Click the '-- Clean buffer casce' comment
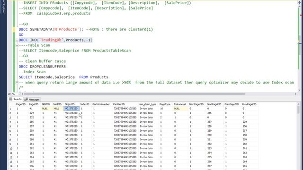 point(42,61)
